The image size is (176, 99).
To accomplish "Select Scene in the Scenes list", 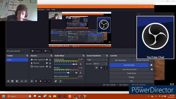I will 17,60.
